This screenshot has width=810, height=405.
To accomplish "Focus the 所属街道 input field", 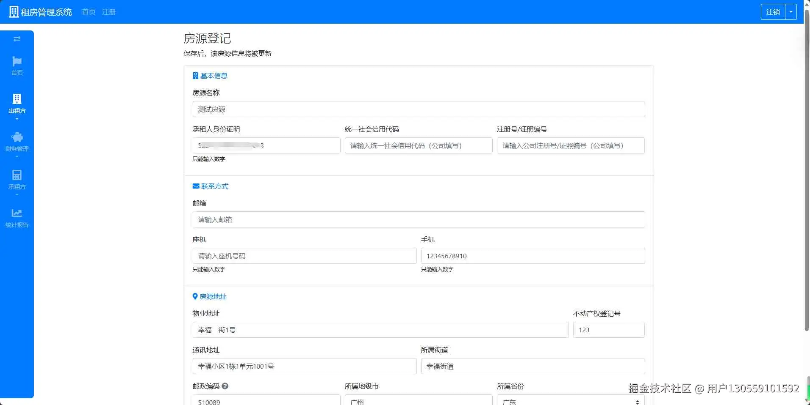I will tap(533, 366).
